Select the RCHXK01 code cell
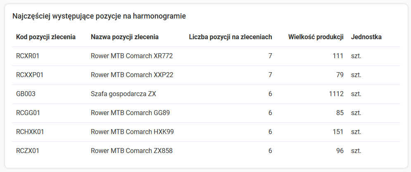 [x=30, y=132]
